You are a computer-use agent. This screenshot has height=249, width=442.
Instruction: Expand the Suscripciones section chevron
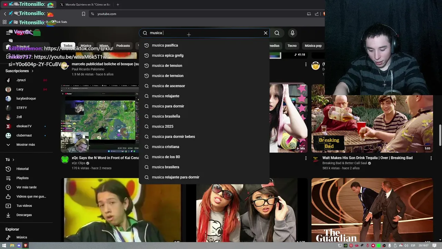[x=33, y=71]
